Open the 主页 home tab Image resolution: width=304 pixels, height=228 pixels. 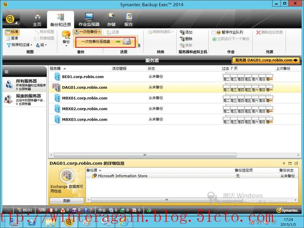37,20
